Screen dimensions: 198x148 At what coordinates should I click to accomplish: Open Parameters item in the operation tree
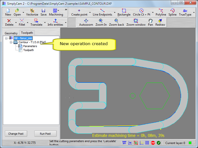point(30,46)
